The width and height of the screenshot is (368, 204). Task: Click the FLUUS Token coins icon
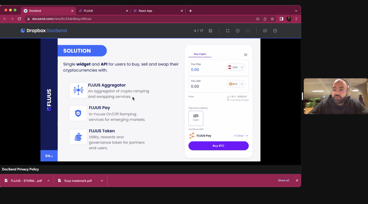[78, 137]
